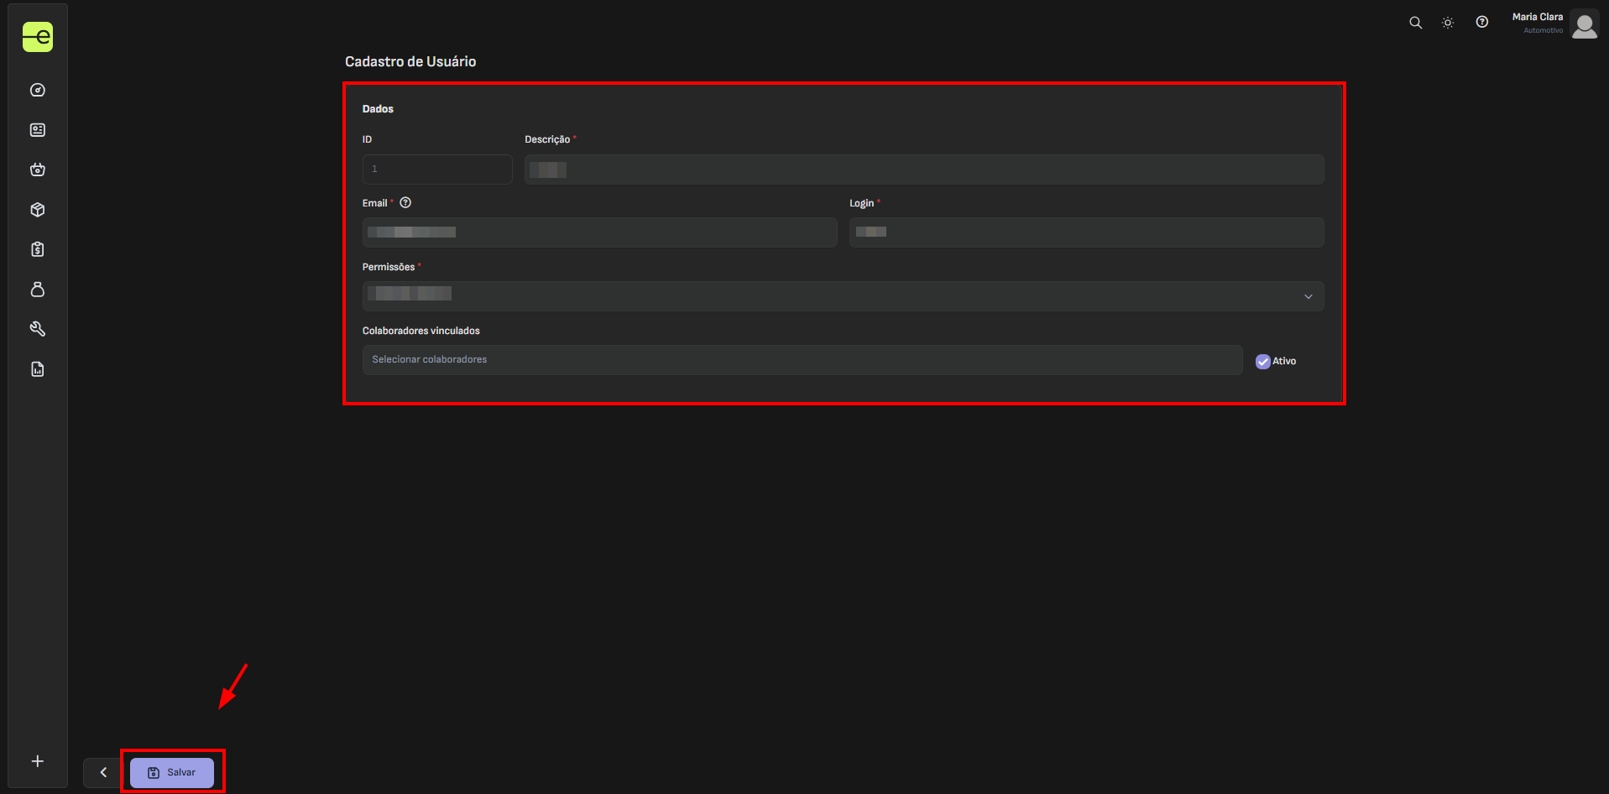Open the help question mark in header
The width and height of the screenshot is (1609, 794).
tap(1482, 23)
